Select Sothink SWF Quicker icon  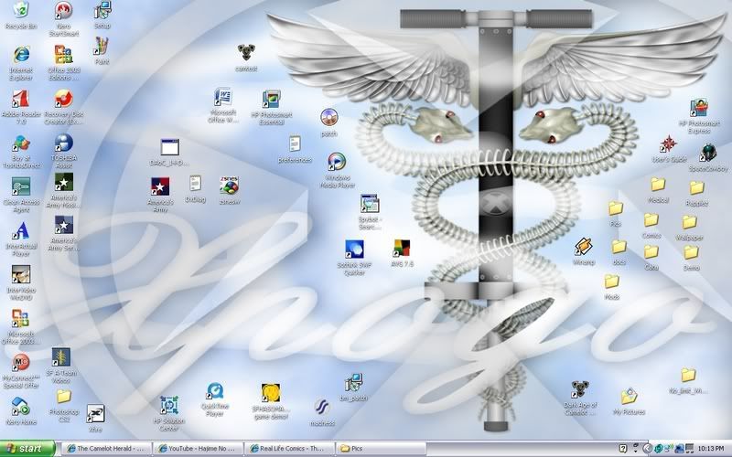[x=354, y=250]
